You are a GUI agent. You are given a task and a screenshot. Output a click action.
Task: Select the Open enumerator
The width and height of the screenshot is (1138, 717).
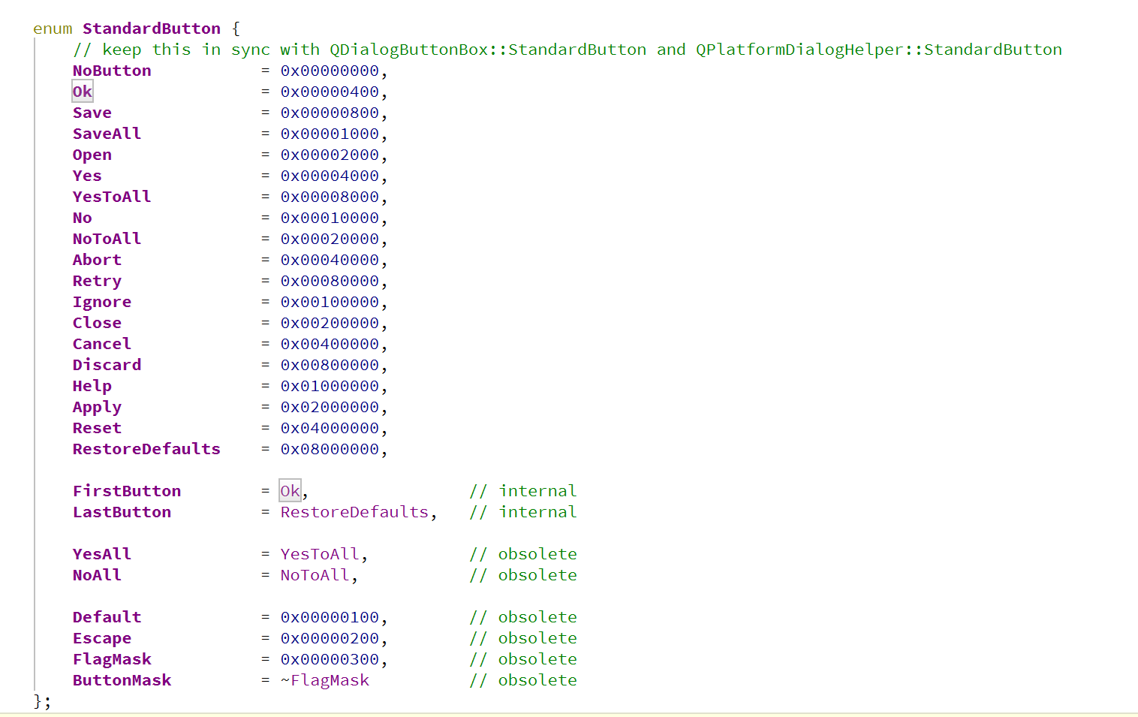(x=92, y=155)
